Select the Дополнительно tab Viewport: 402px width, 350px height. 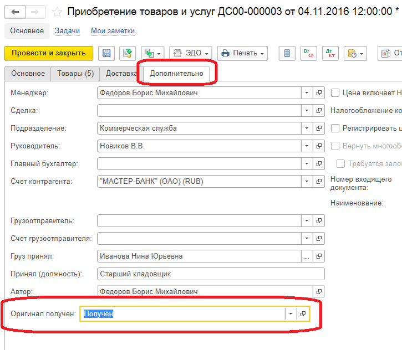click(x=176, y=74)
